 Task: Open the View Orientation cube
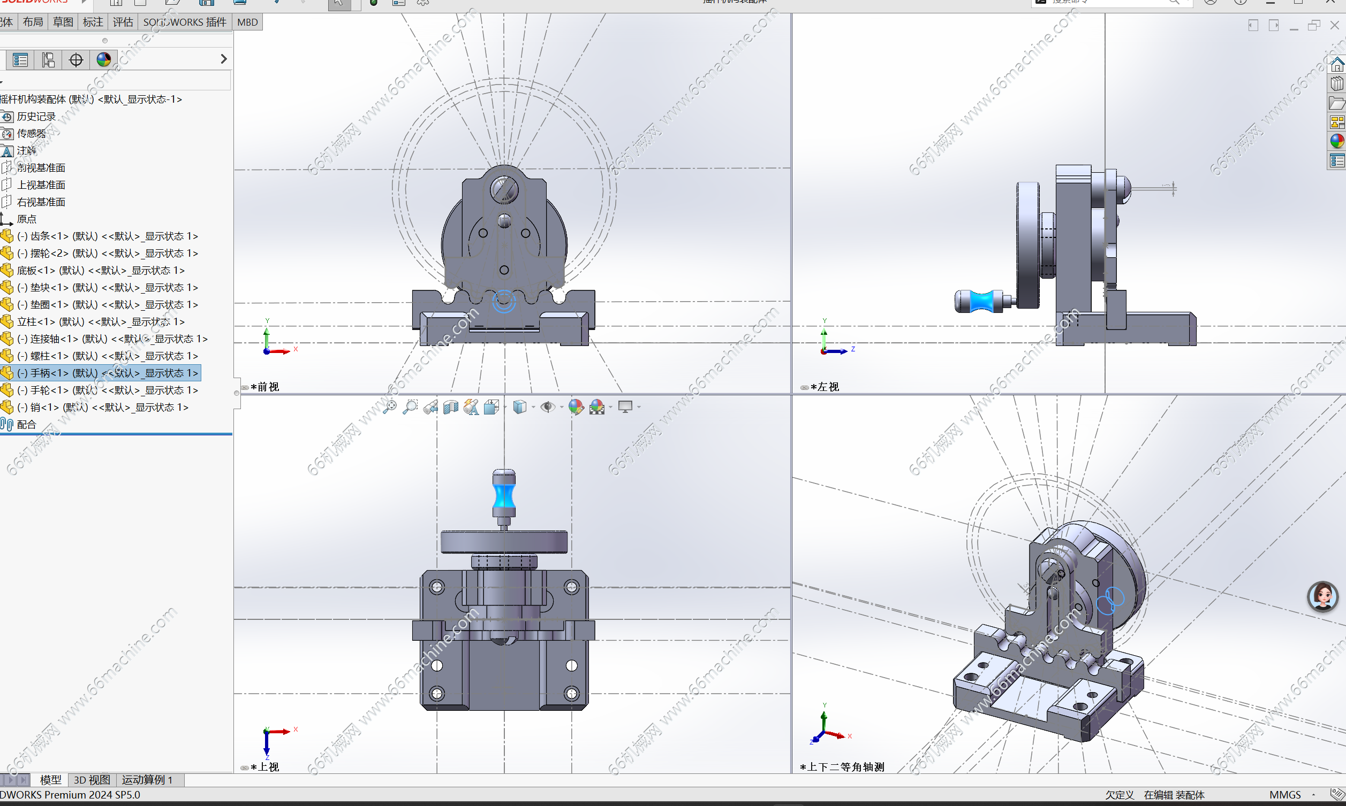coord(491,407)
